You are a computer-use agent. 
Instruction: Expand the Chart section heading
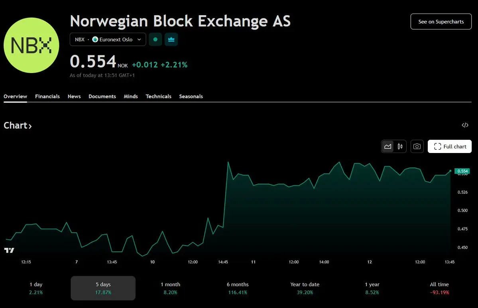coord(18,126)
